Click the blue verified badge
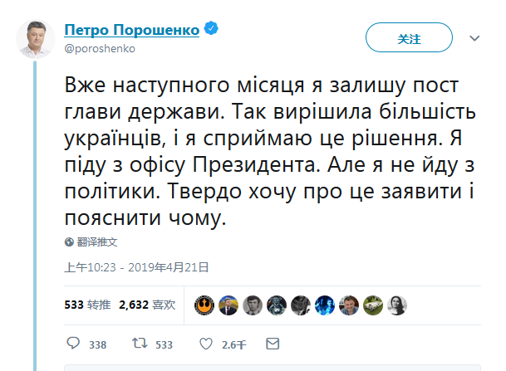The height and width of the screenshot is (371, 506). (x=212, y=30)
